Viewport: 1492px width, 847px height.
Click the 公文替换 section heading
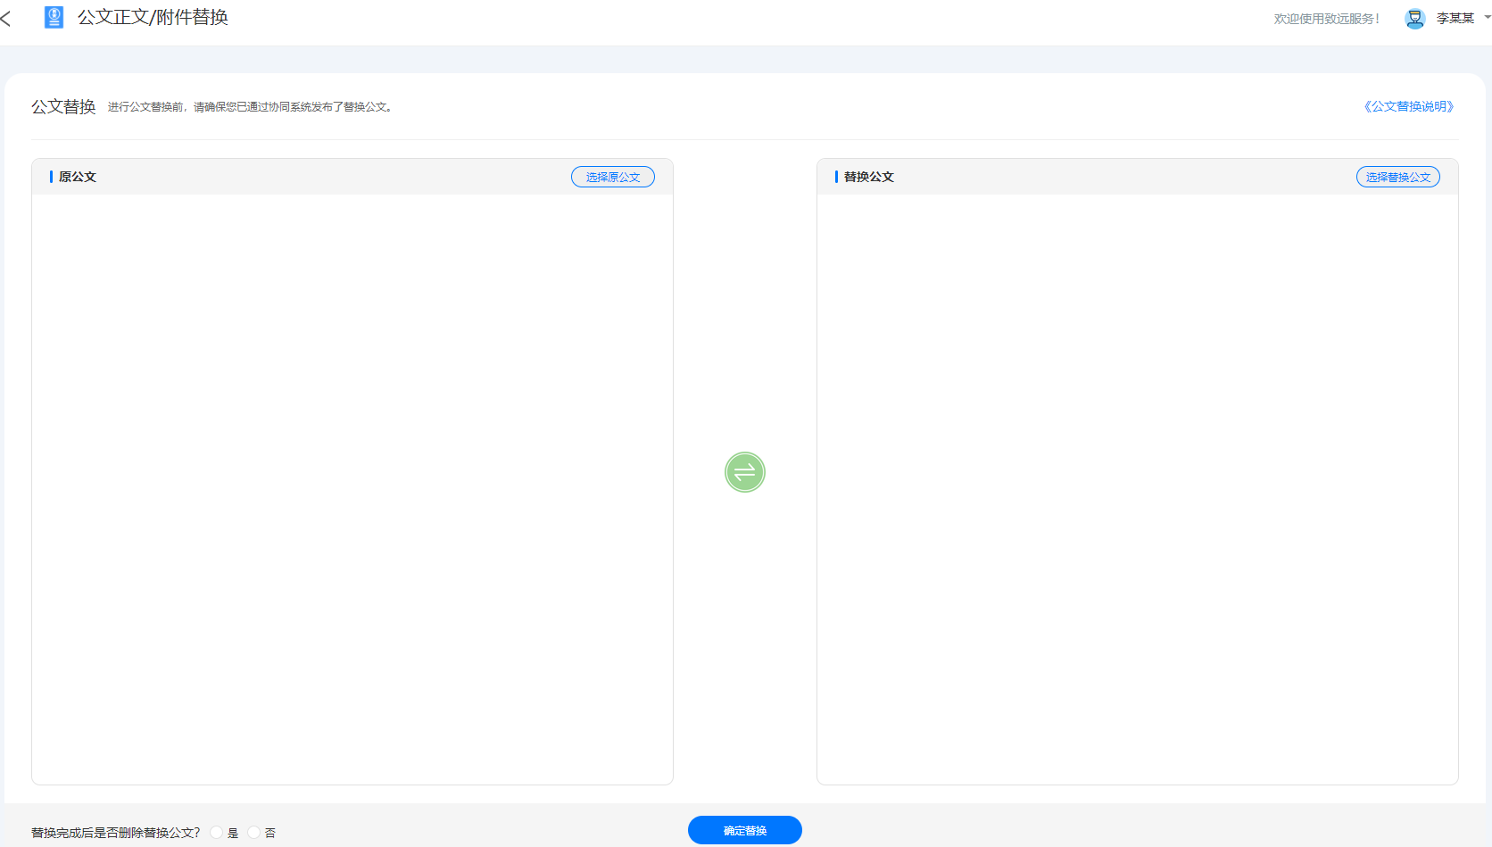click(63, 107)
